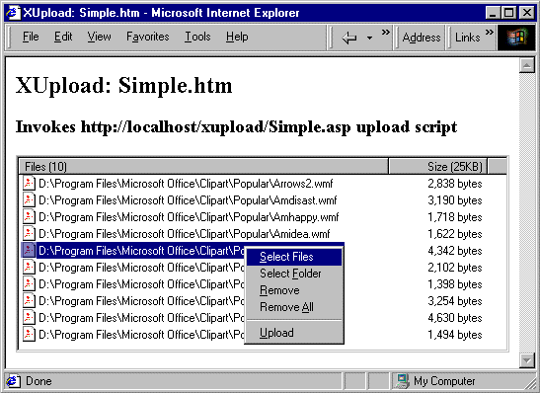Click the My Computer zone icon
Screen dimensions: 540x393
point(402,381)
